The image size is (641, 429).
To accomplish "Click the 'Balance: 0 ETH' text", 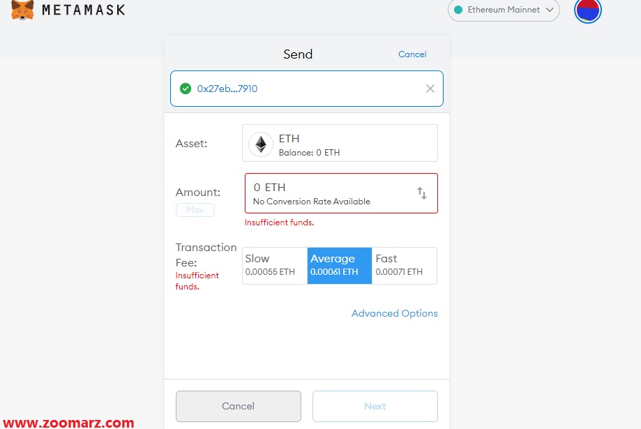I will [309, 153].
